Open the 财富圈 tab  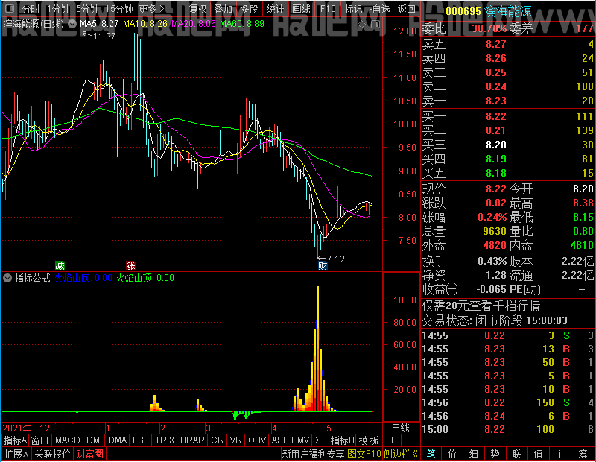point(89,454)
